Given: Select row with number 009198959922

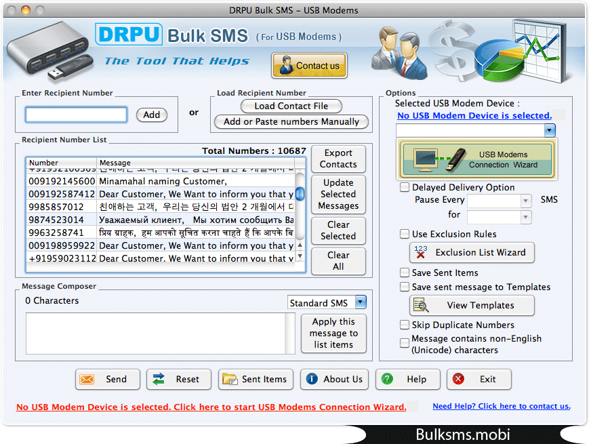Looking at the screenshot, I should tap(161, 245).
